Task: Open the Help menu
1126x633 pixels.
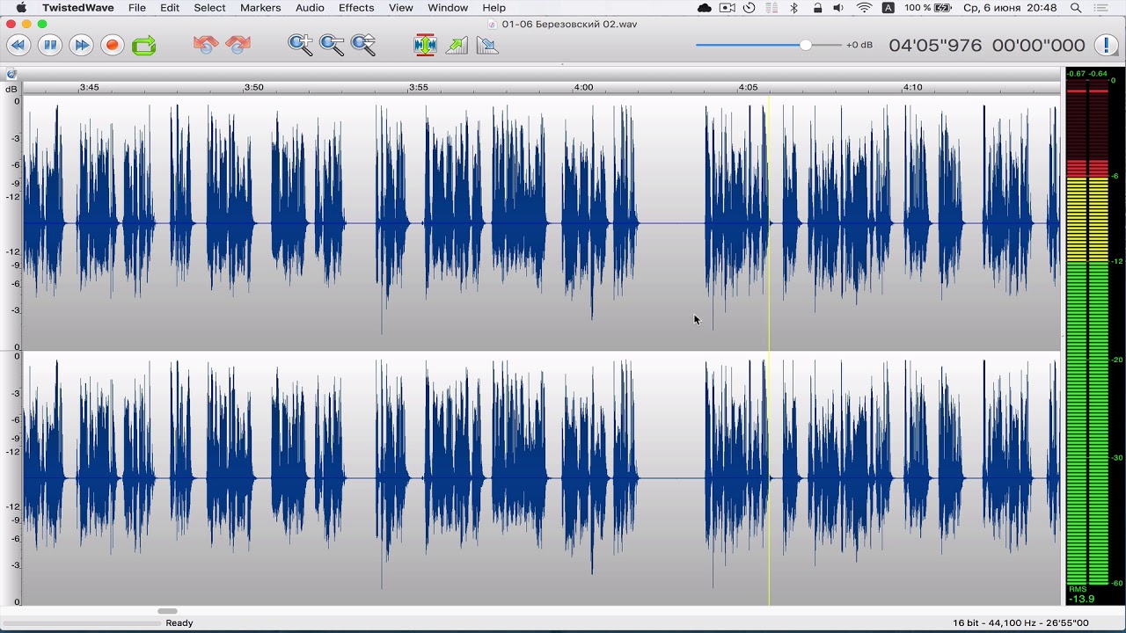Action: click(x=494, y=8)
